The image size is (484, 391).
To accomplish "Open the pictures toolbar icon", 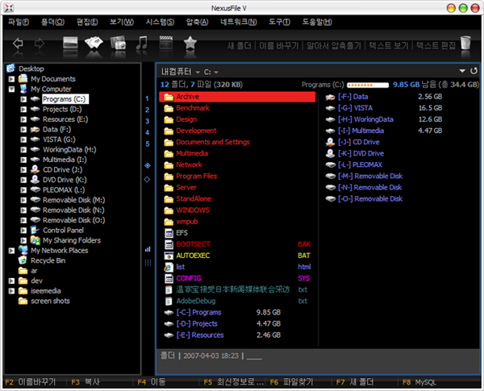I will [x=94, y=43].
